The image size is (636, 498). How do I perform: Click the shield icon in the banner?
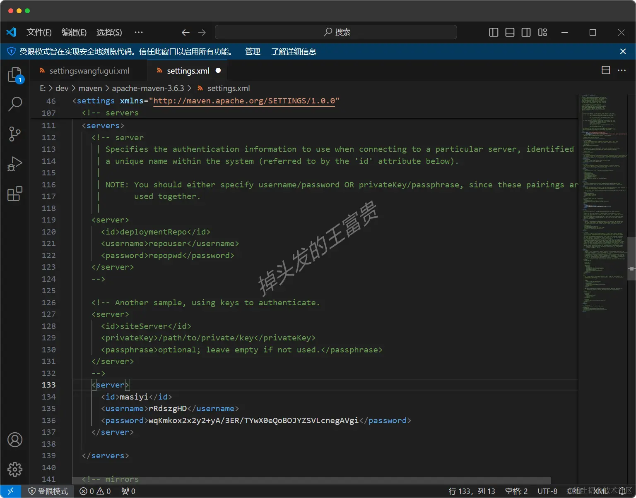(12, 51)
